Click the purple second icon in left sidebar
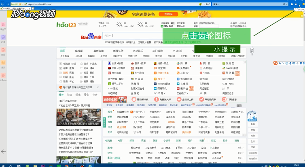The height and width of the screenshot is (167, 305). tap(3, 37)
